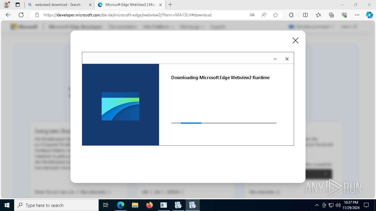Viewport: 376px width, 211px height.
Task: Add this page to favorites star
Action: [276, 15]
